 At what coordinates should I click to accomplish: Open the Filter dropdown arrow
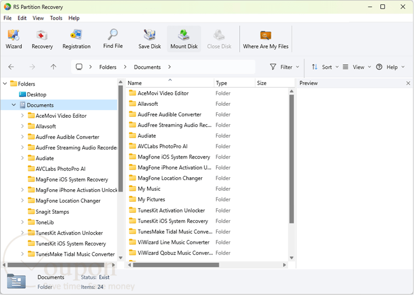[297, 67]
